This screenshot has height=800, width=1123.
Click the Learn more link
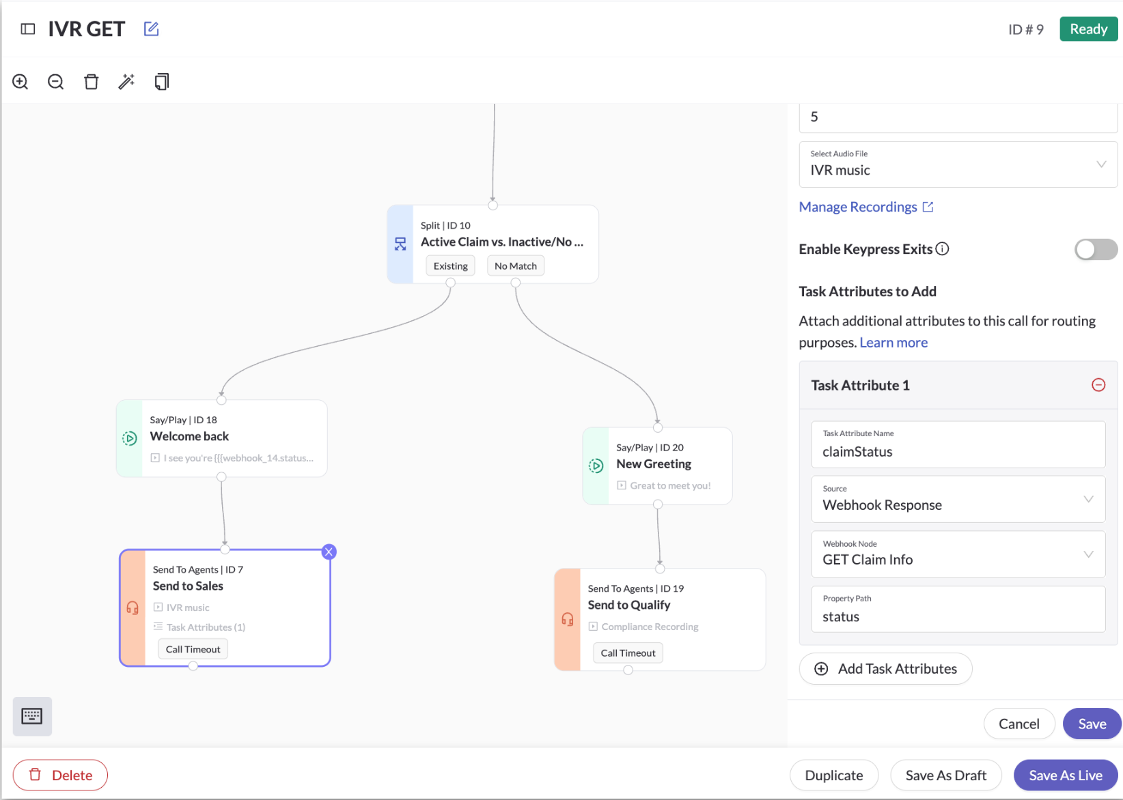(893, 343)
